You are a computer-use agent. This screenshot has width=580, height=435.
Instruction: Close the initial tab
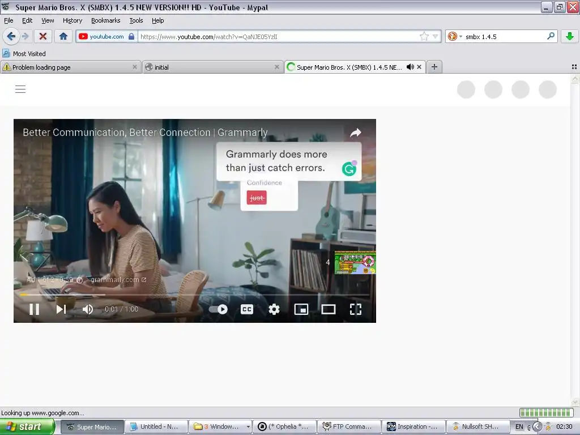276,67
